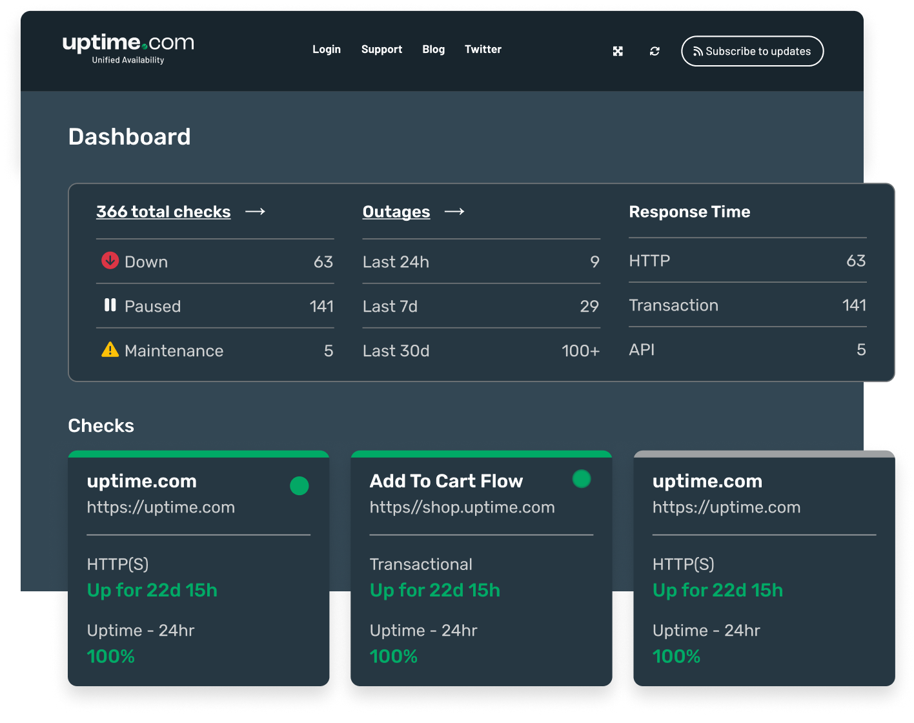
Task: Open the 366 total checks link
Action: point(163,212)
